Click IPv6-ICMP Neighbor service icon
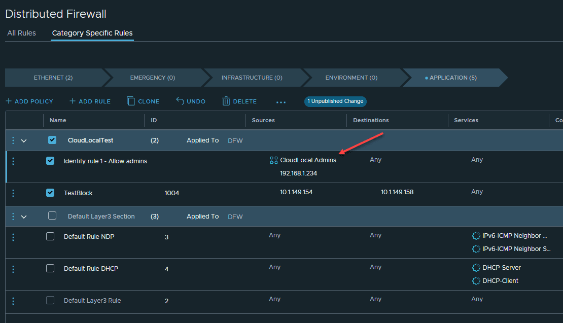The image size is (563, 323). coord(476,236)
